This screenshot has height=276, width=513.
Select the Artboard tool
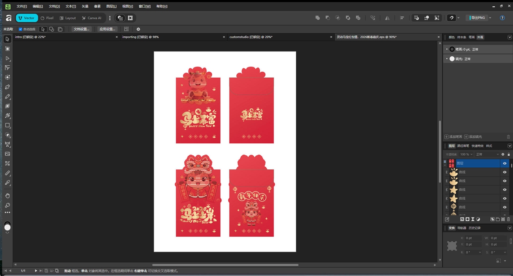pos(7,49)
